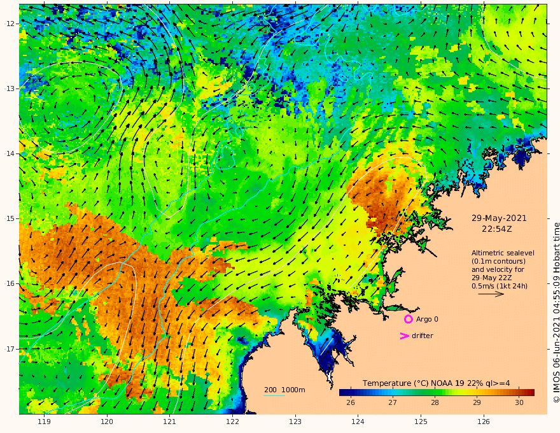Click latitude axis label -14
The width and height of the screenshot is (560, 433).
click(10, 153)
